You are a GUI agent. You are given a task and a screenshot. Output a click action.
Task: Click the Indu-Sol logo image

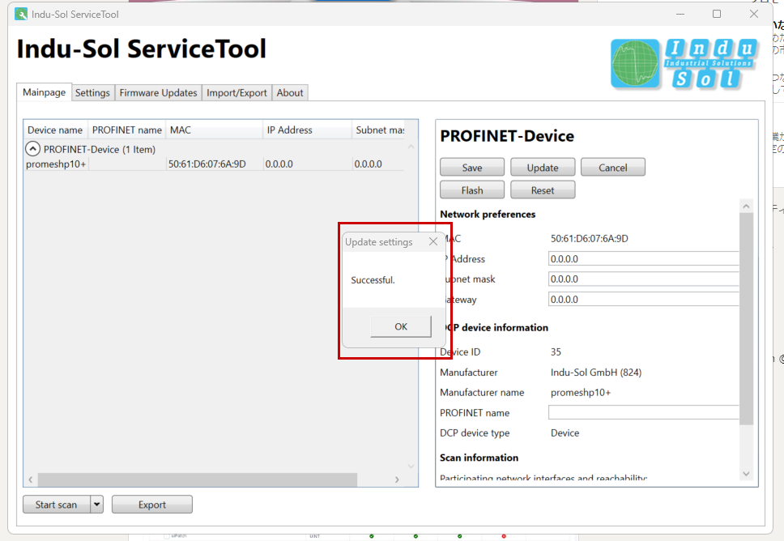[x=684, y=64]
